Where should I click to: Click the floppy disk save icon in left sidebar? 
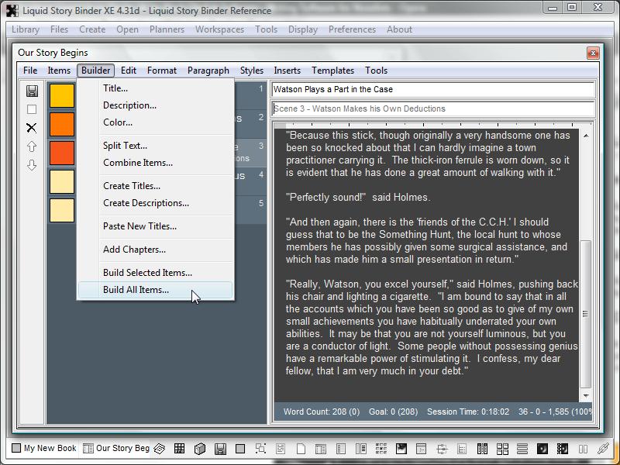tap(32, 91)
